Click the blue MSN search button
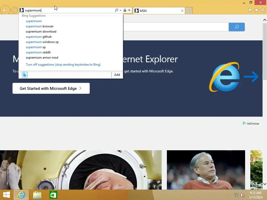The height and width of the screenshot is (200, 267). point(237,27)
